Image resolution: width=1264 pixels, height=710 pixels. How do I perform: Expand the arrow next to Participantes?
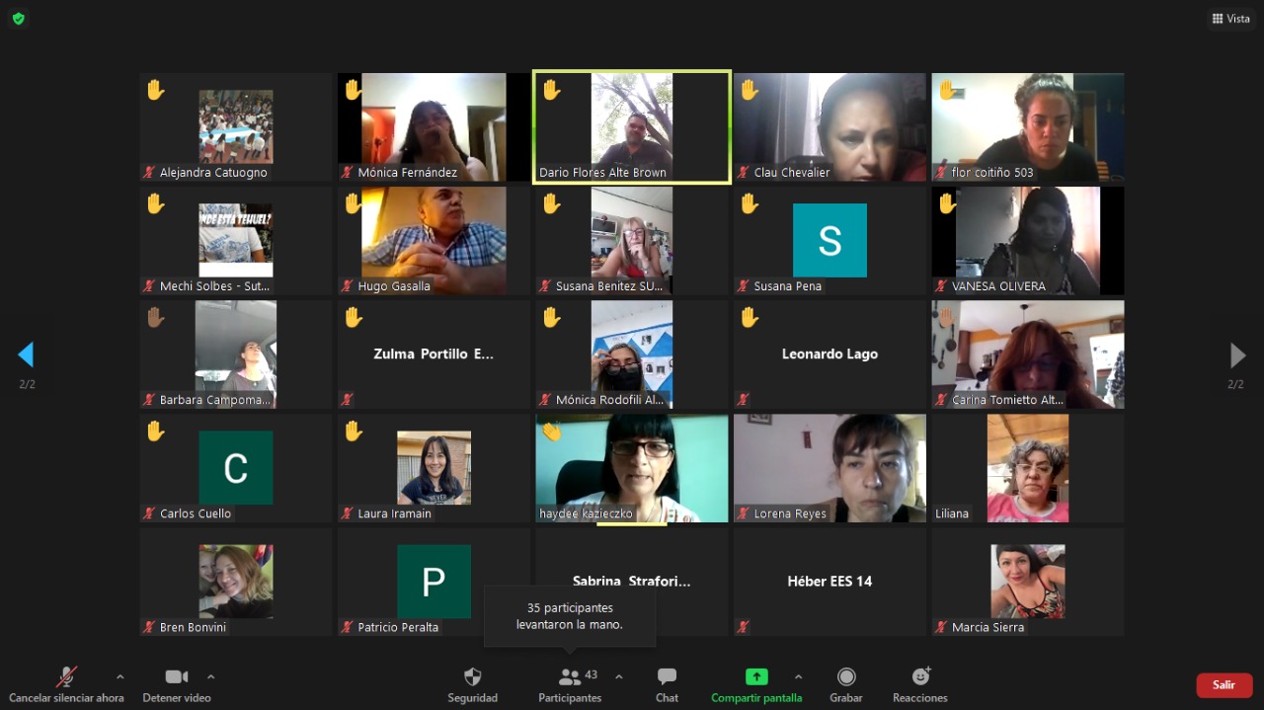(x=619, y=676)
